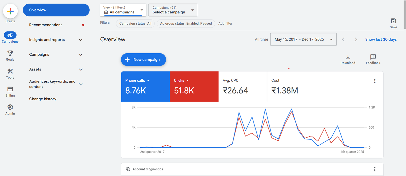The width and height of the screenshot is (406, 176).
Task: Download the overview report
Action: (x=348, y=57)
